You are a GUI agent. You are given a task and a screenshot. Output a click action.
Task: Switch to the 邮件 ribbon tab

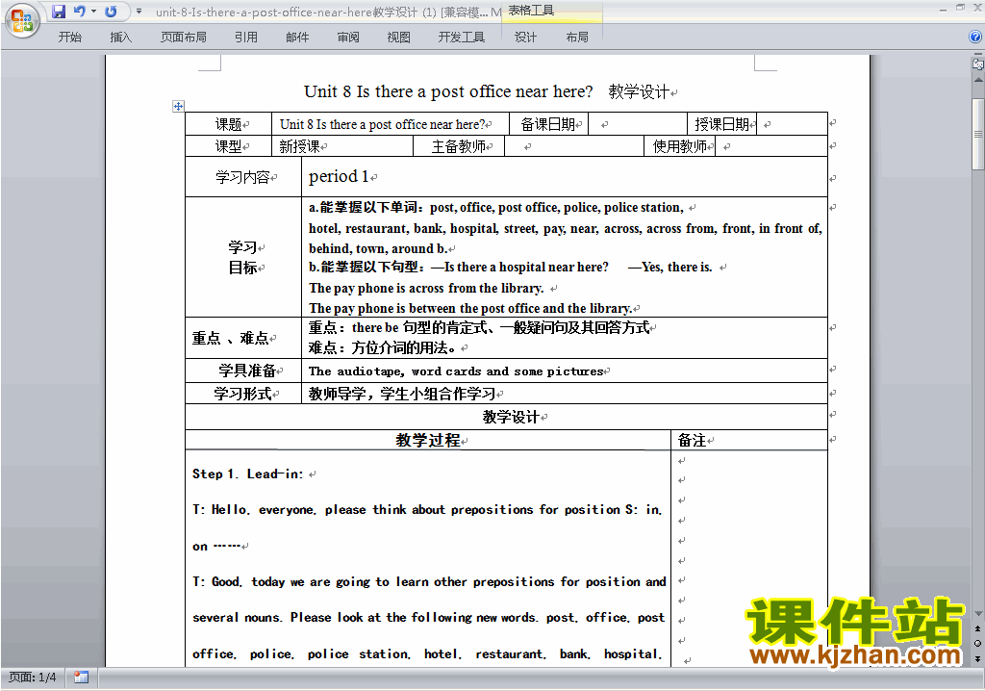[297, 38]
